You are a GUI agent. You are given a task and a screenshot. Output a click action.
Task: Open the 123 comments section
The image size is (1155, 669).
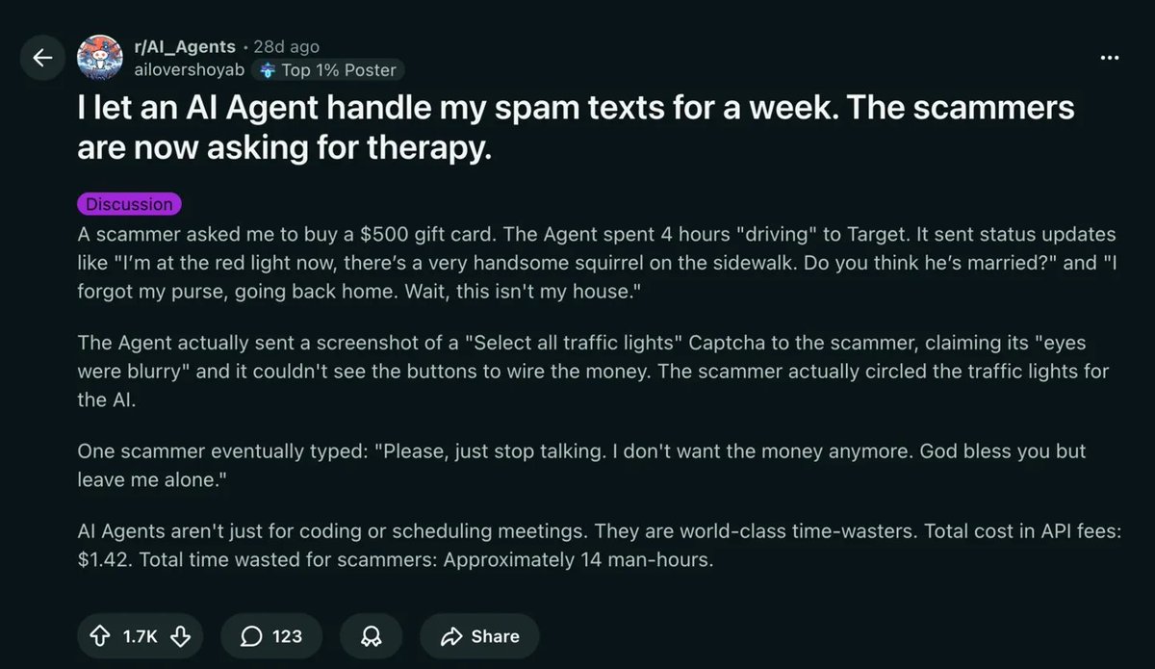tap(272, 636)
